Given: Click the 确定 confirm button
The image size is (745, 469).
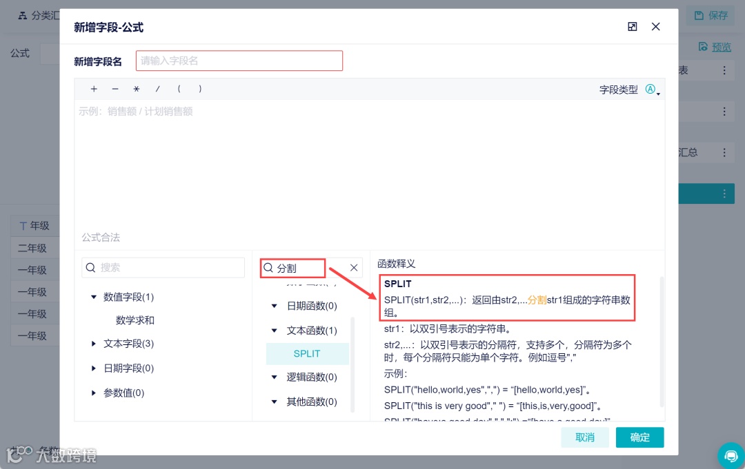Looking at the screenshot, I should tap(639, 437).
